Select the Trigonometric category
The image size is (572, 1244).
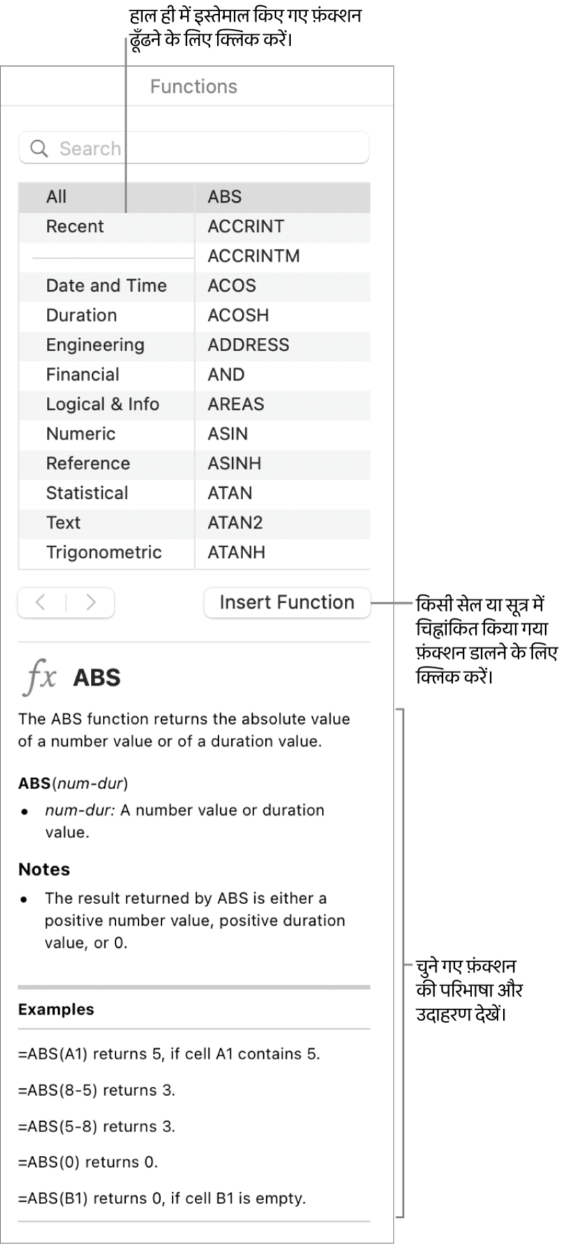[104, 552]
